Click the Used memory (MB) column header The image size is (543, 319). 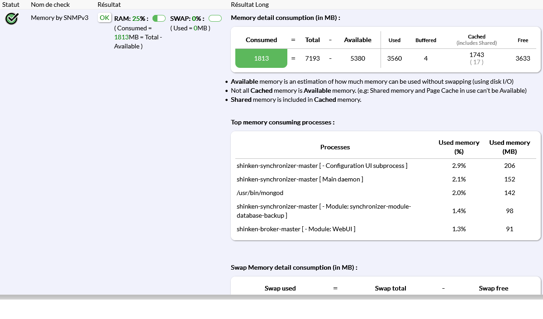tap(510, 147)
